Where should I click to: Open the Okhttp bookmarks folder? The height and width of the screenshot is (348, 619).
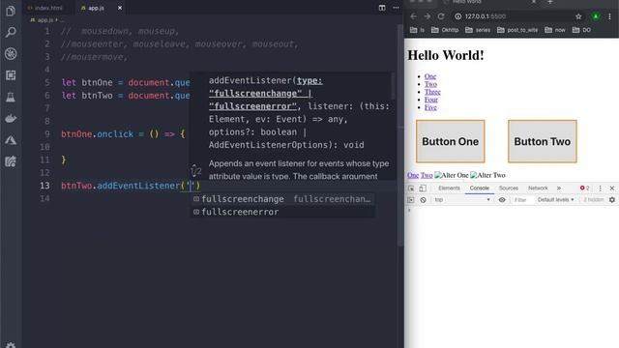[445, 30]
